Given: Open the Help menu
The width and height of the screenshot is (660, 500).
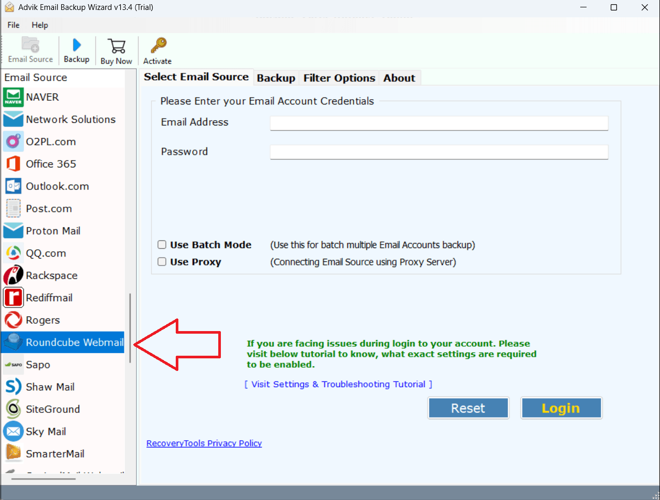Looking at the screenshot, I should (40, 25).
